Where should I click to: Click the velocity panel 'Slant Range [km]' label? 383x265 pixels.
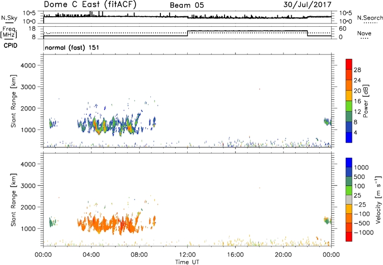pyautogui.click(x=13, y=200)
